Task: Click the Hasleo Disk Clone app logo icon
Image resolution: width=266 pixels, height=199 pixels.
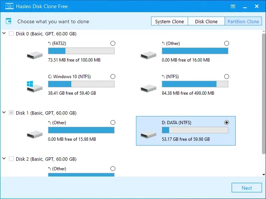Action: [9, 6]
